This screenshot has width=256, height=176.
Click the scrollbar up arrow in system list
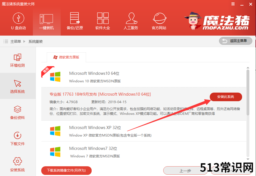[248, 68]
